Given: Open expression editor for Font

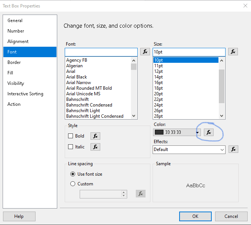Looking at the screenshot, I should (x=145, y=52).
